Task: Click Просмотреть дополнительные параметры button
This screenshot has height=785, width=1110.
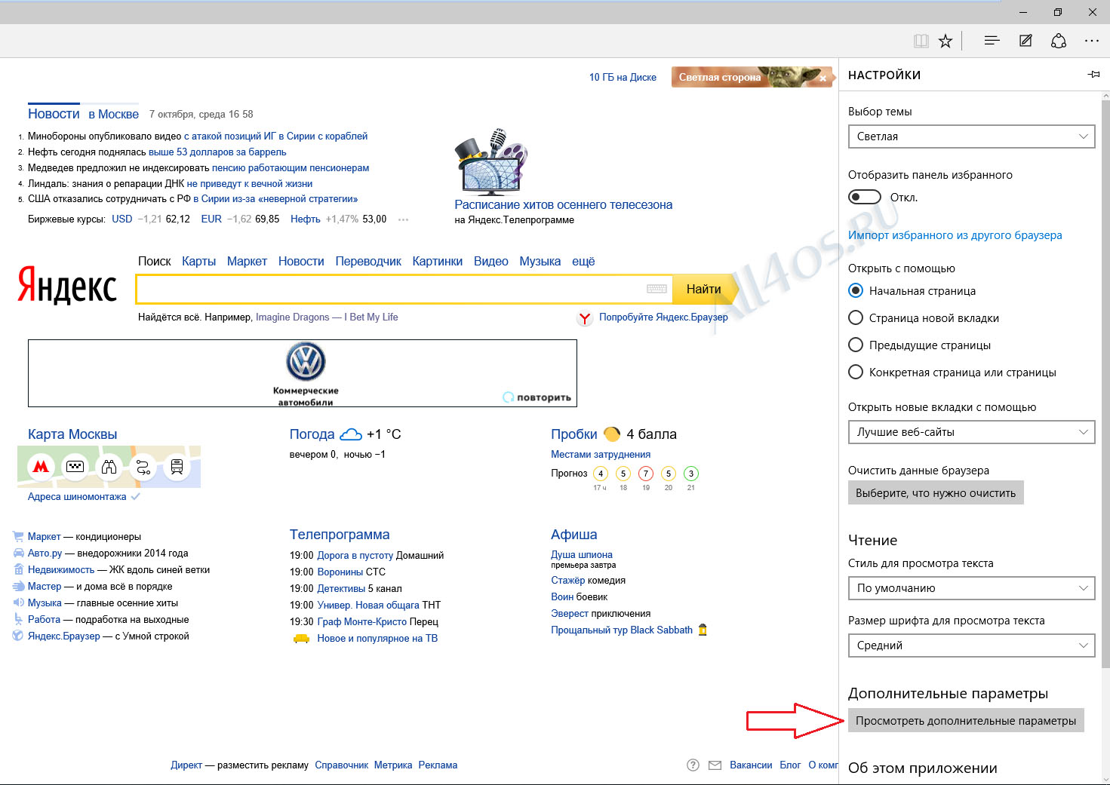Action: 966,721
